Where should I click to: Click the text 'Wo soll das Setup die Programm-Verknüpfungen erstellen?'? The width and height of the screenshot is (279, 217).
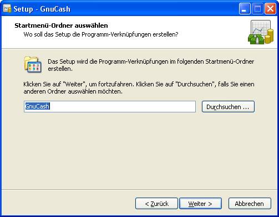101,34
